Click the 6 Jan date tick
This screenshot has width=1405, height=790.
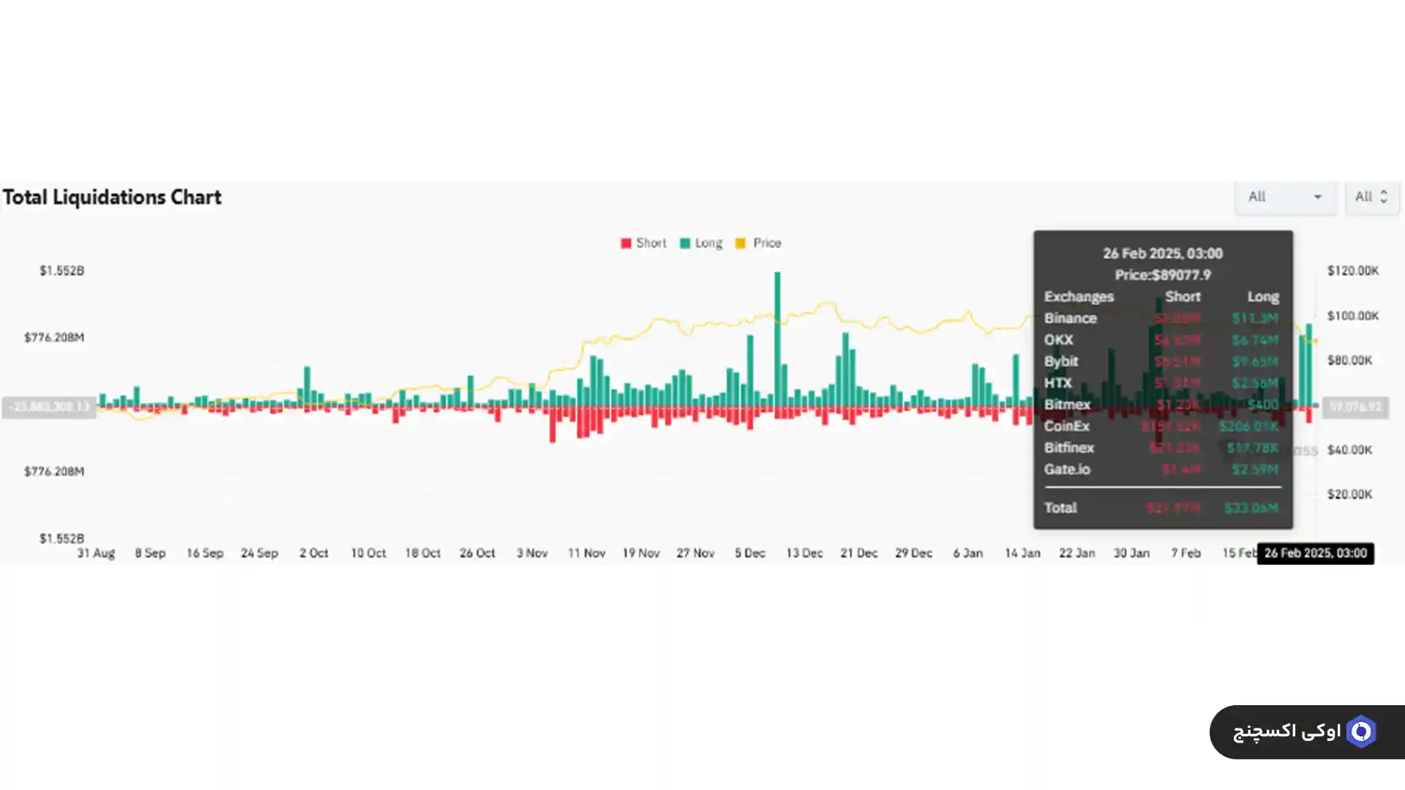pyautogui.click(x=968, y=553)
